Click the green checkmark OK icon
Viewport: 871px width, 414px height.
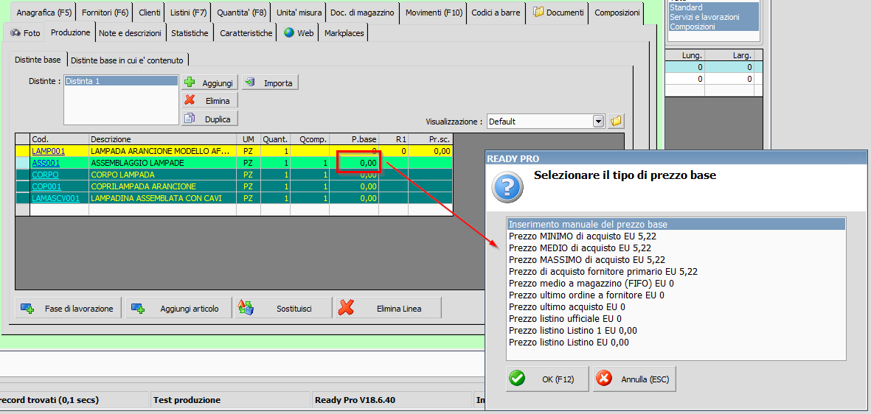517,379
